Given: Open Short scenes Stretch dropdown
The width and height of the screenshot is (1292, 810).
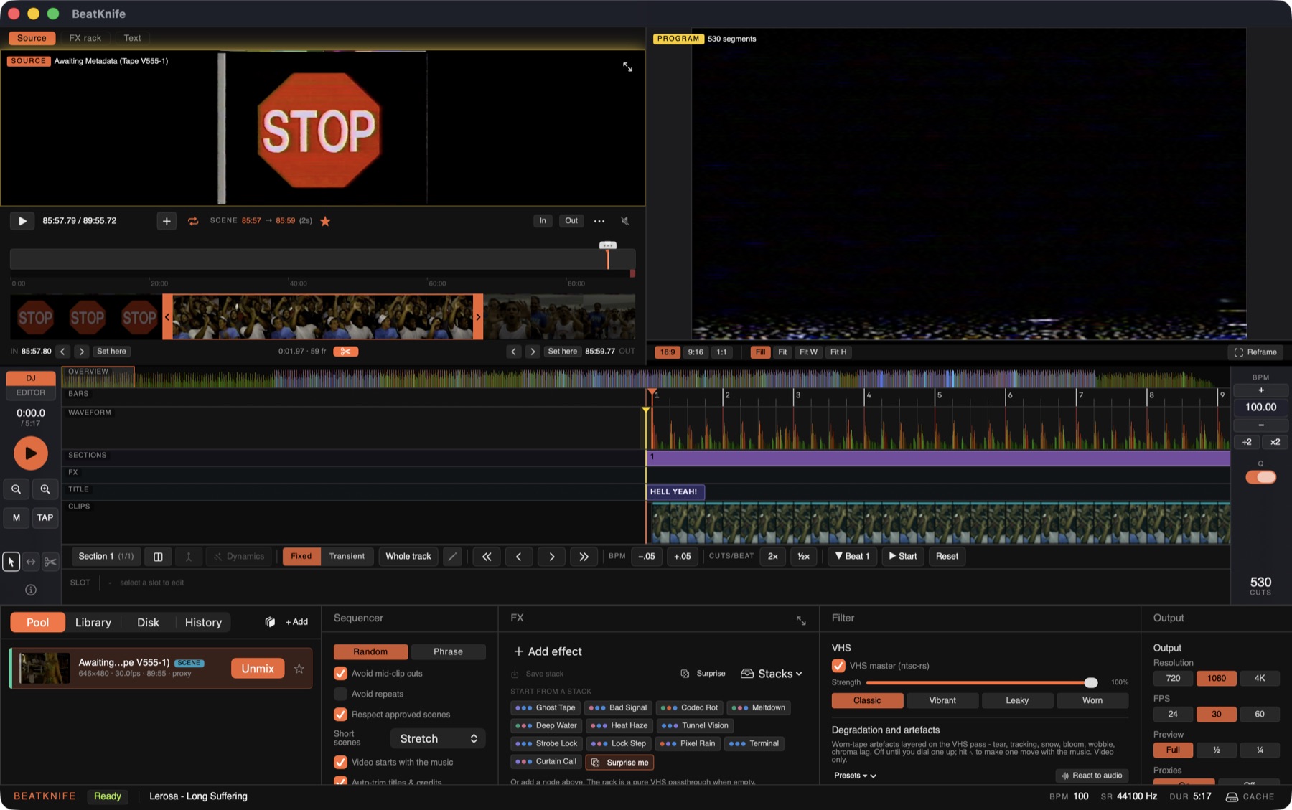Looking at the screenshot, I should (438, 738).
